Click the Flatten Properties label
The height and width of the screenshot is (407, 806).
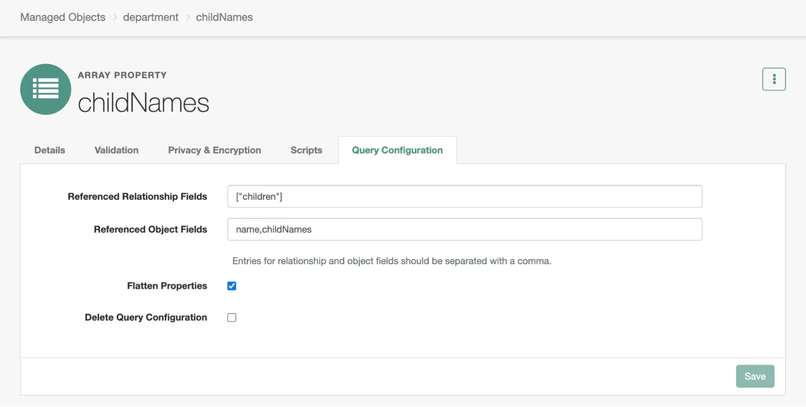coord(167,286)
